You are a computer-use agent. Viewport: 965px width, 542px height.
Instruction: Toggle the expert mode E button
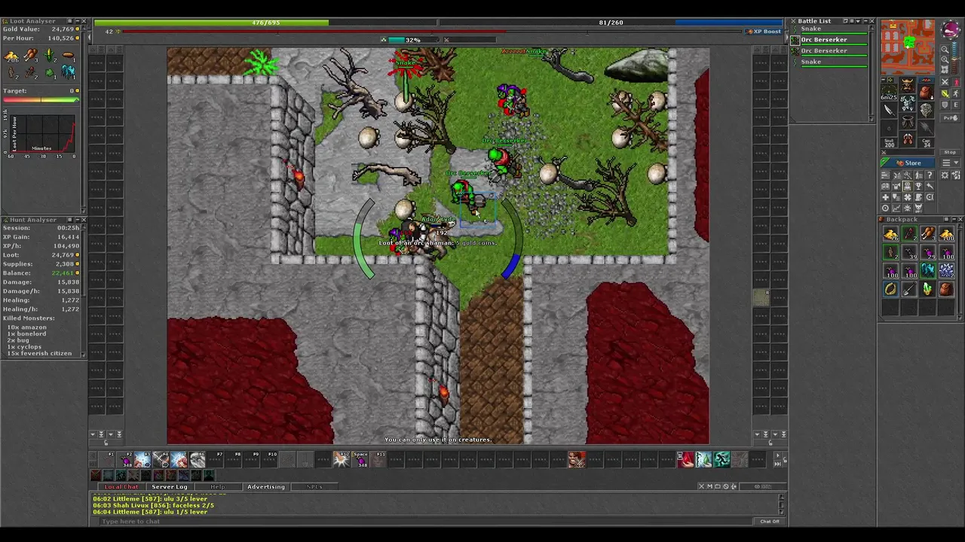(956, 105)
